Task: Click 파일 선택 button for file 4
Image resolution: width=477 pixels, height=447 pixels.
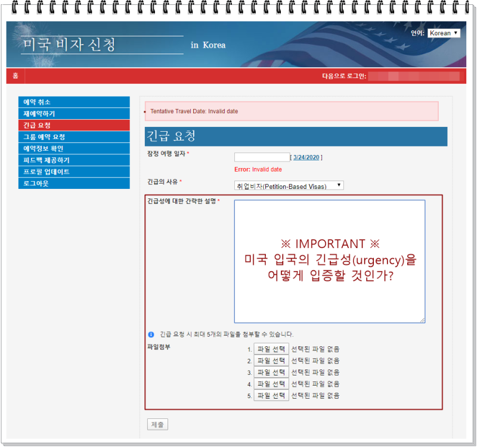Action: click(271, 384)
